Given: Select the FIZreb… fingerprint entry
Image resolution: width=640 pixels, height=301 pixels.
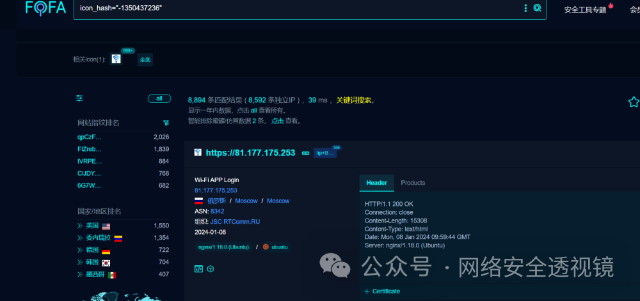Looking at the screenshot, I should pos(90,149).
